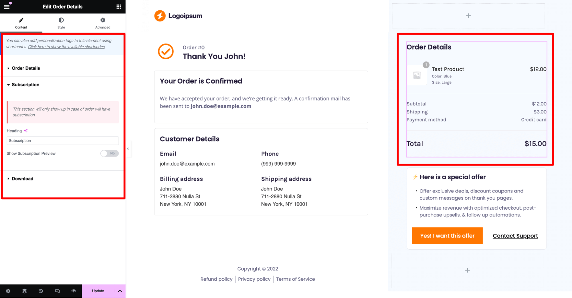Add a section with the top plus icon

[468, 16]
